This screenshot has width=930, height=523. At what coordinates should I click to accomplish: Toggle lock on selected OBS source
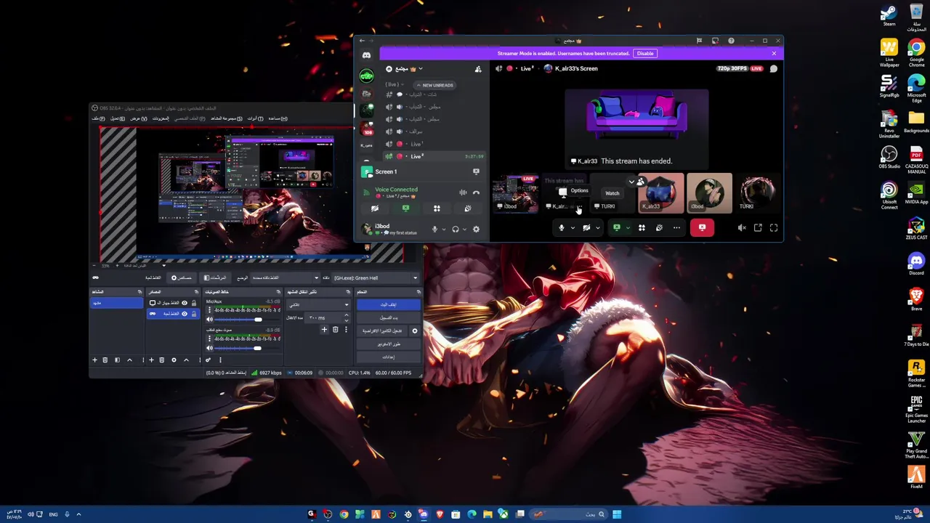(193, 314)
